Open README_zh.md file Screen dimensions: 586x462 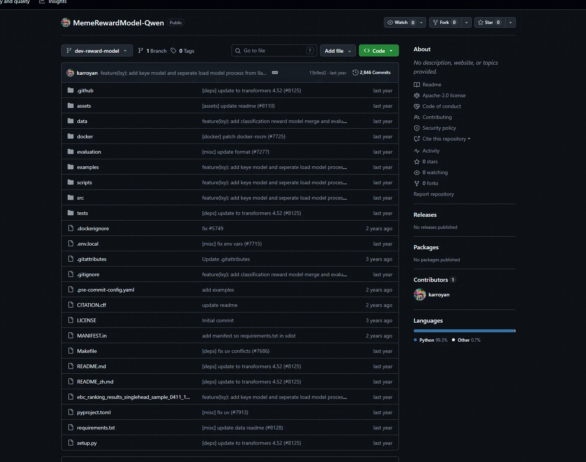[x=95, y=382]
